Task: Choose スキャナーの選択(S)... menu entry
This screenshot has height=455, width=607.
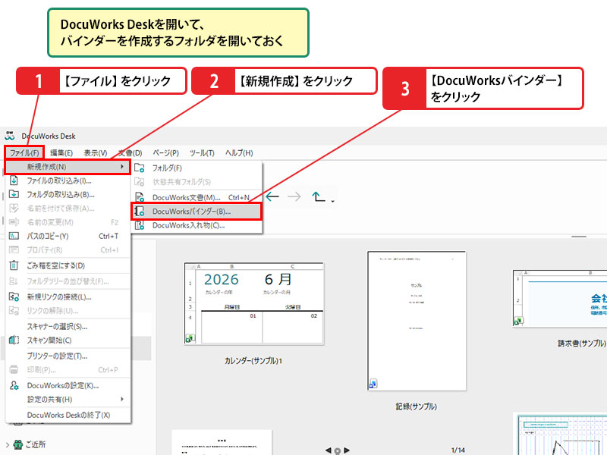Action: [68, 327]
